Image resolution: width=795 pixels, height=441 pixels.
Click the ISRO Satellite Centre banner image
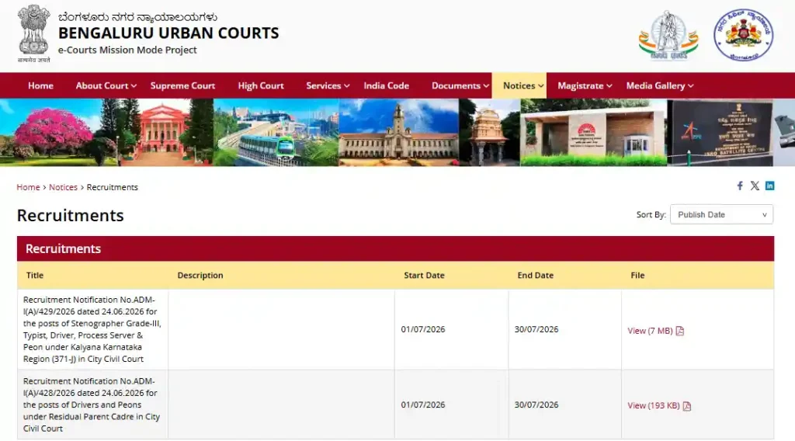coord(720,133)
